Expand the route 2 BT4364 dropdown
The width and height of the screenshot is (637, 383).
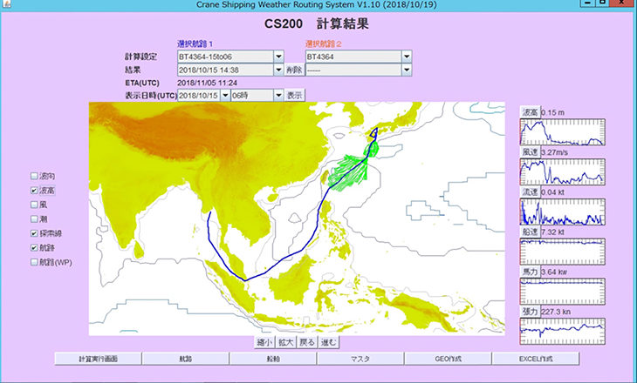click(407, 57)
